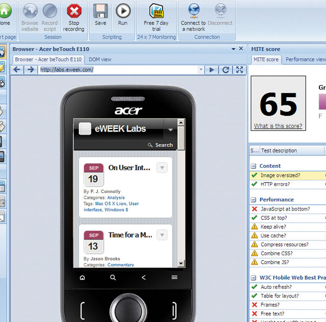The width and height of the screenshot is (326, 322).
Task: Open the Commentary category link
Action: point(121,265)
